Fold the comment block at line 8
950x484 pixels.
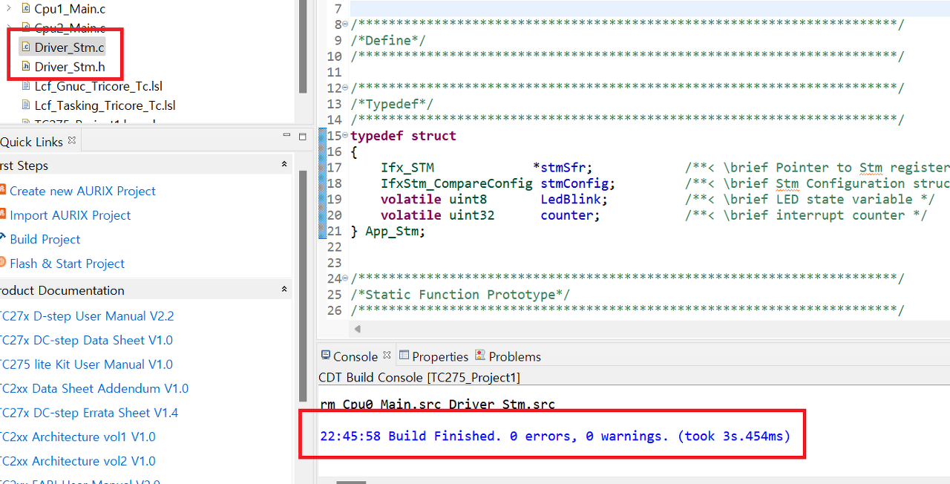click(x=346, y=24)
